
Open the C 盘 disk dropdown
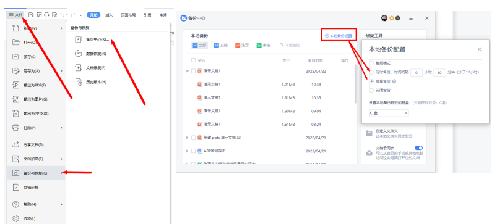tap(389, 113)
